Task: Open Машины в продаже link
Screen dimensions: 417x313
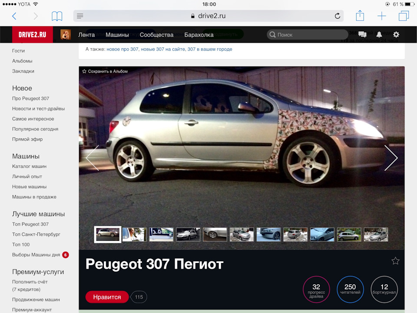Action: (x=34, y=197)
